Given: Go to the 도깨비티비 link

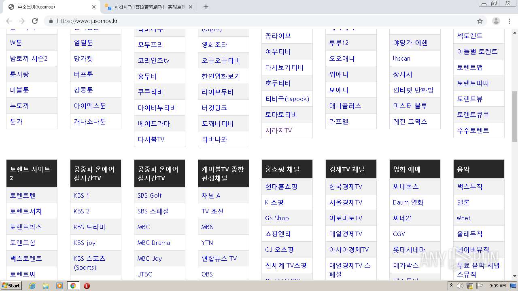Looking at the screenshot, I should pyautogui.click(x=218, y=123).
